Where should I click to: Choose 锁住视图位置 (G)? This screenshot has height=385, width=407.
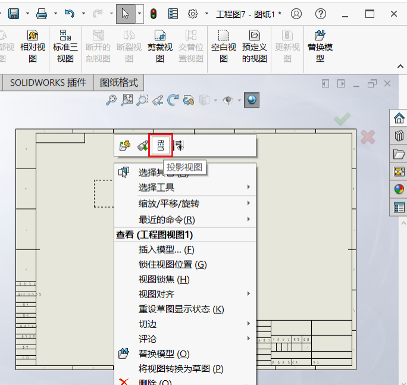point(185,265)
